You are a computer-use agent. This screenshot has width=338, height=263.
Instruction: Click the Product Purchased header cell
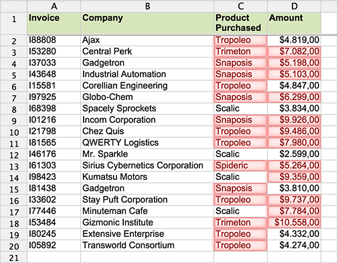pyautogui.click(x=240, y=23)
